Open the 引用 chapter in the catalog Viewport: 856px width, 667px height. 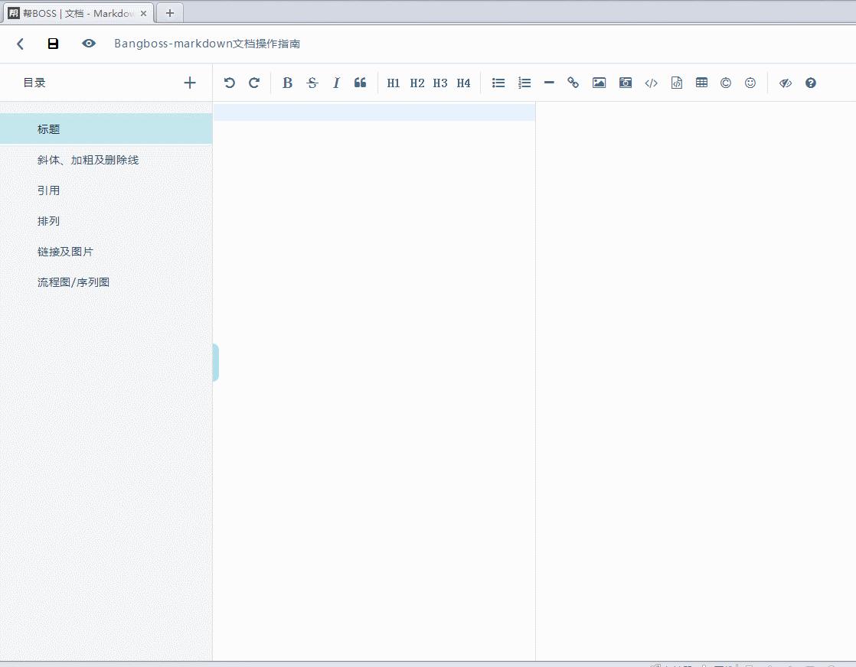pyautogui.click(x=49, y=190)
